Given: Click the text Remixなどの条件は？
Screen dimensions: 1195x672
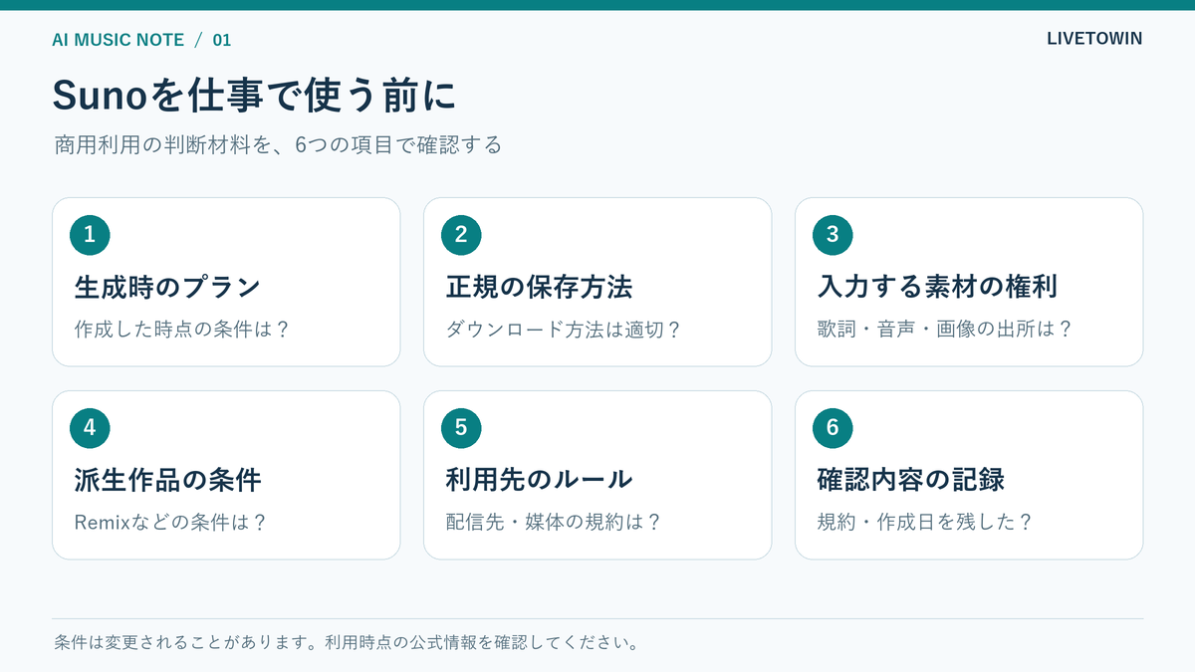Looking at the screenshot, I should point(171,522).
